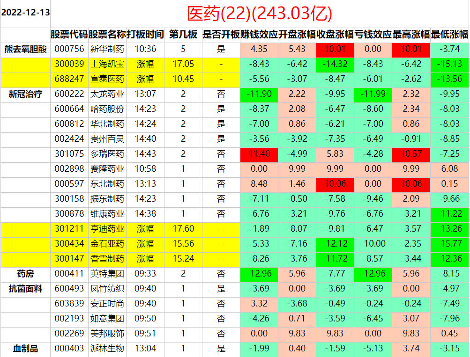Select stock name 安正时尚
Image resolution: width=470 pixels, height=357 pixels.
(107, 304)
